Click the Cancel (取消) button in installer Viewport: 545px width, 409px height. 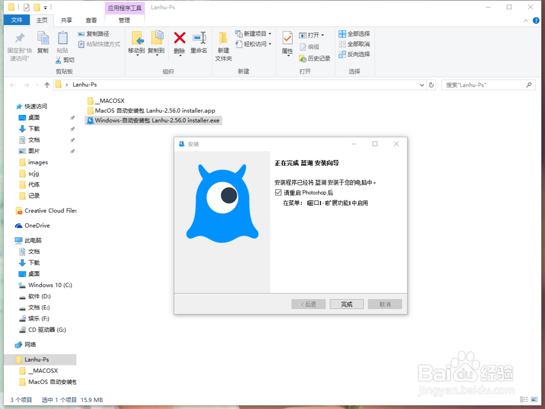tap(385, 304)
